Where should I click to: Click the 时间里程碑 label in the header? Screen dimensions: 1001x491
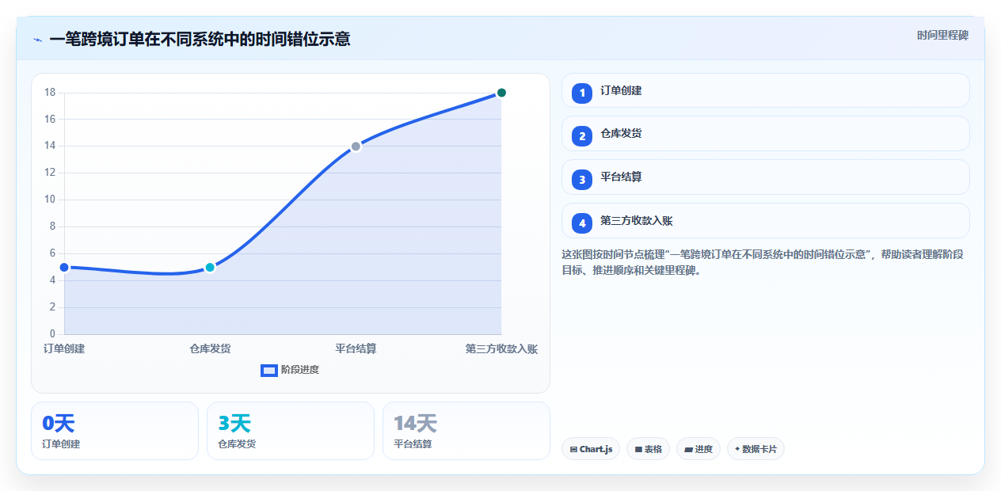(x=942, y=36)
